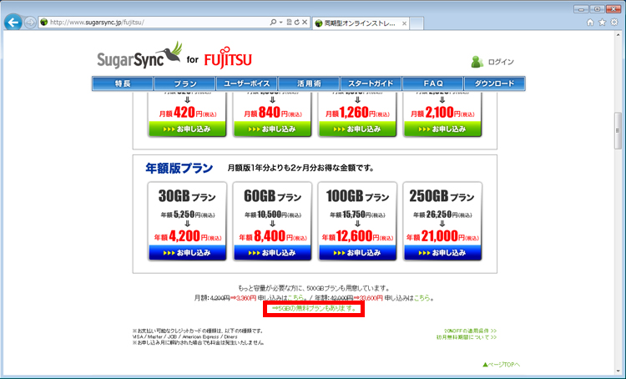The height and width of the screenshot is (379, 626).
Task: Click the 250GB プラン title text
Action: pyautogui.click(x=442, y=196)
